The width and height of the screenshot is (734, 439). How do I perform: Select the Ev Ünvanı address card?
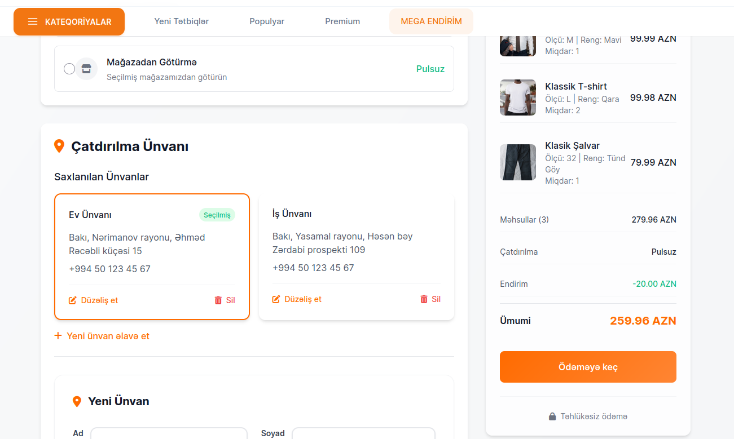point(152,256)
